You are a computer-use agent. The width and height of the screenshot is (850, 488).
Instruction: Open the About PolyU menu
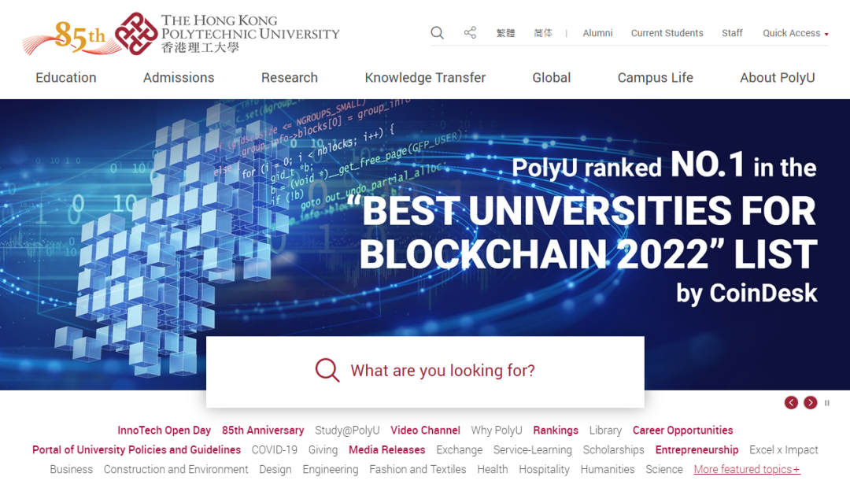pos(778,78)
